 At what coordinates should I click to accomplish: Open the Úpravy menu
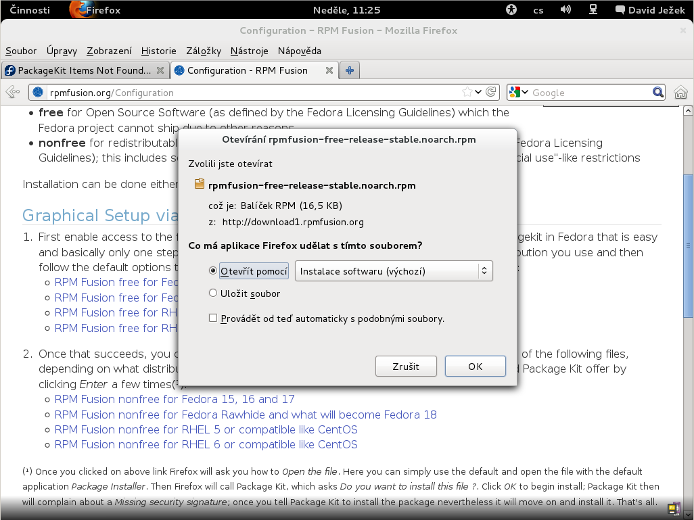(x=62, y=51)
